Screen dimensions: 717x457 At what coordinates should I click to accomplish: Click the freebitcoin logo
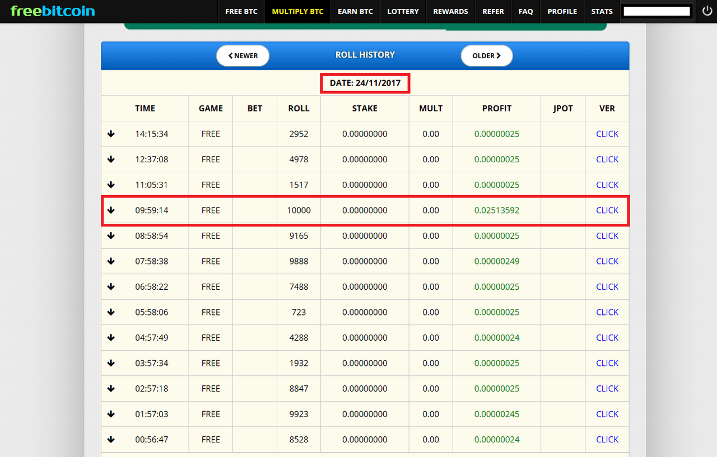[53, 11]
